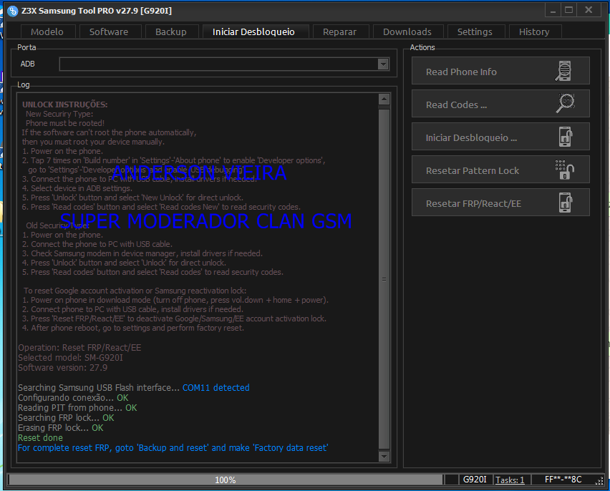Open the ADB port dropdown arrow
The width and height of the screenshot is (610, 491).
point(383,64)
